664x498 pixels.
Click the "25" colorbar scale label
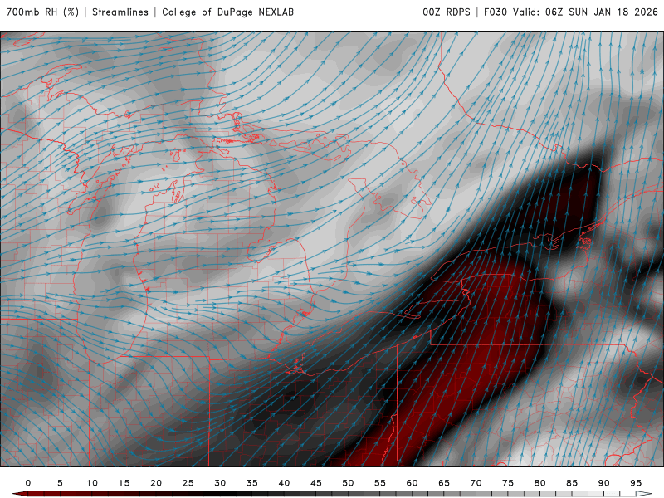point(188,483)
